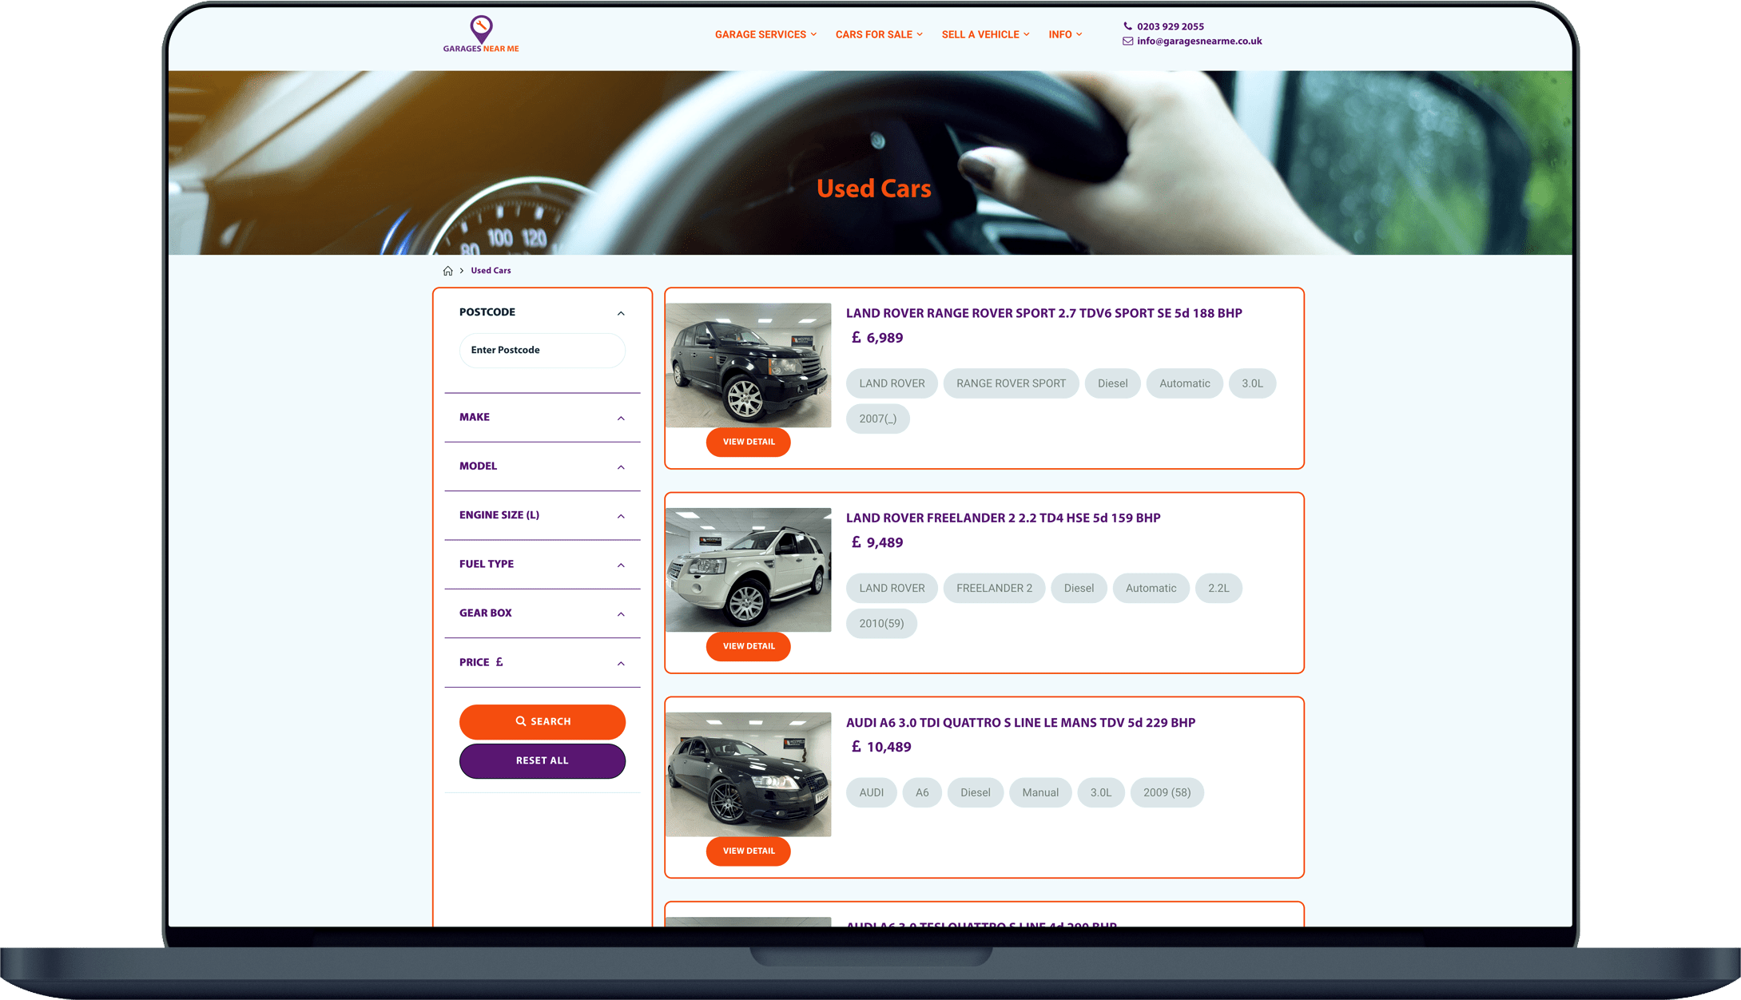Viewport: 1741px width, 1000px height.
Task: Click the Reset All button
Action: point(542,760)
